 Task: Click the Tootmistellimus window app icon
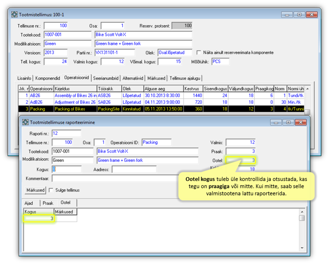pyautogui.click(x=14, y=14)
